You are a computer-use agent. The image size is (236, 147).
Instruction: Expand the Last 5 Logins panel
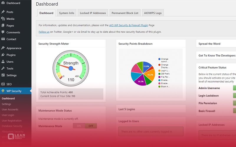[x=151, y=109]
